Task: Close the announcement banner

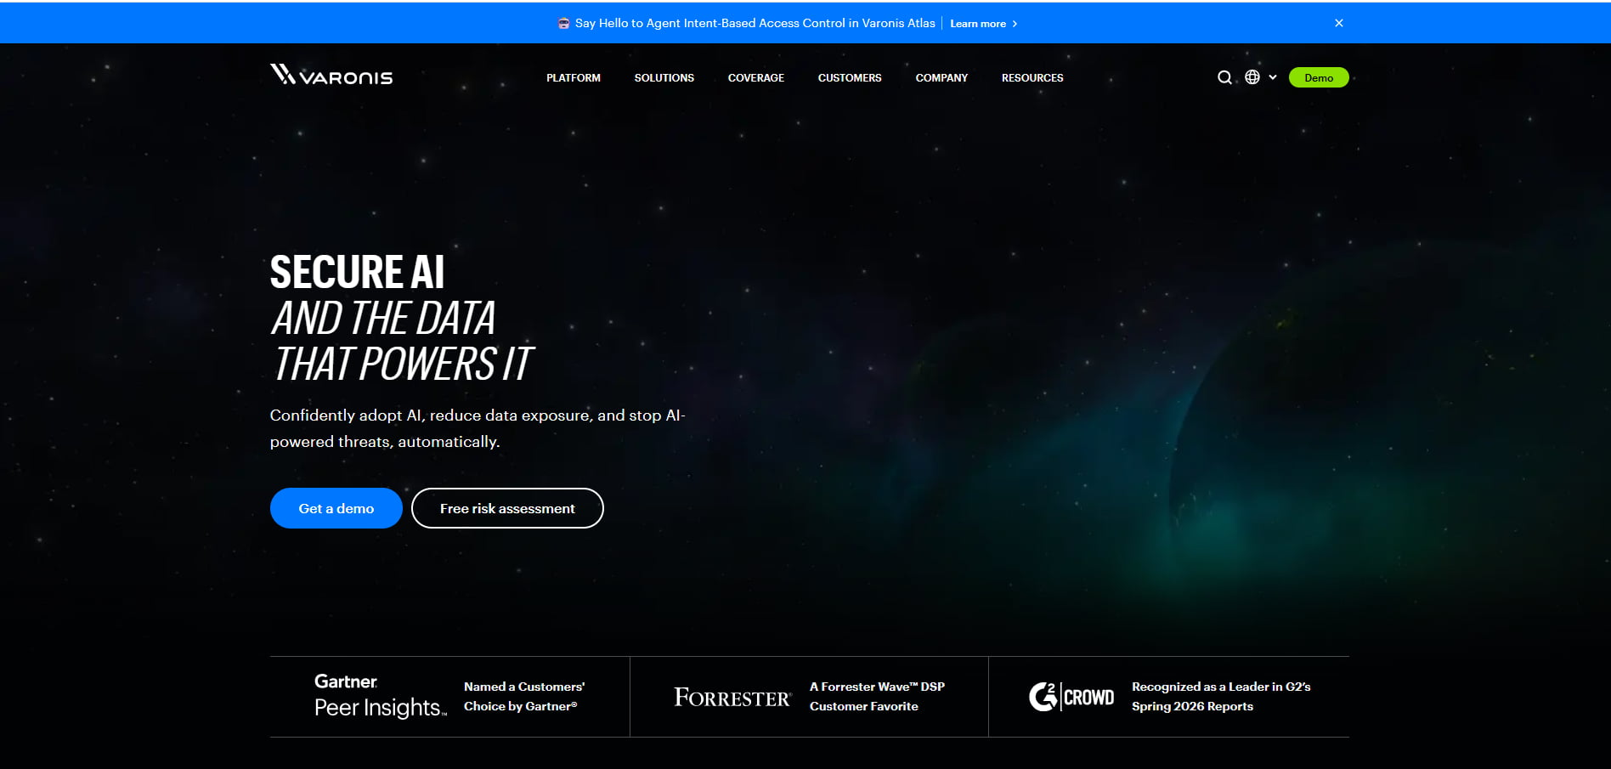Action: (x=1339, y=23)
